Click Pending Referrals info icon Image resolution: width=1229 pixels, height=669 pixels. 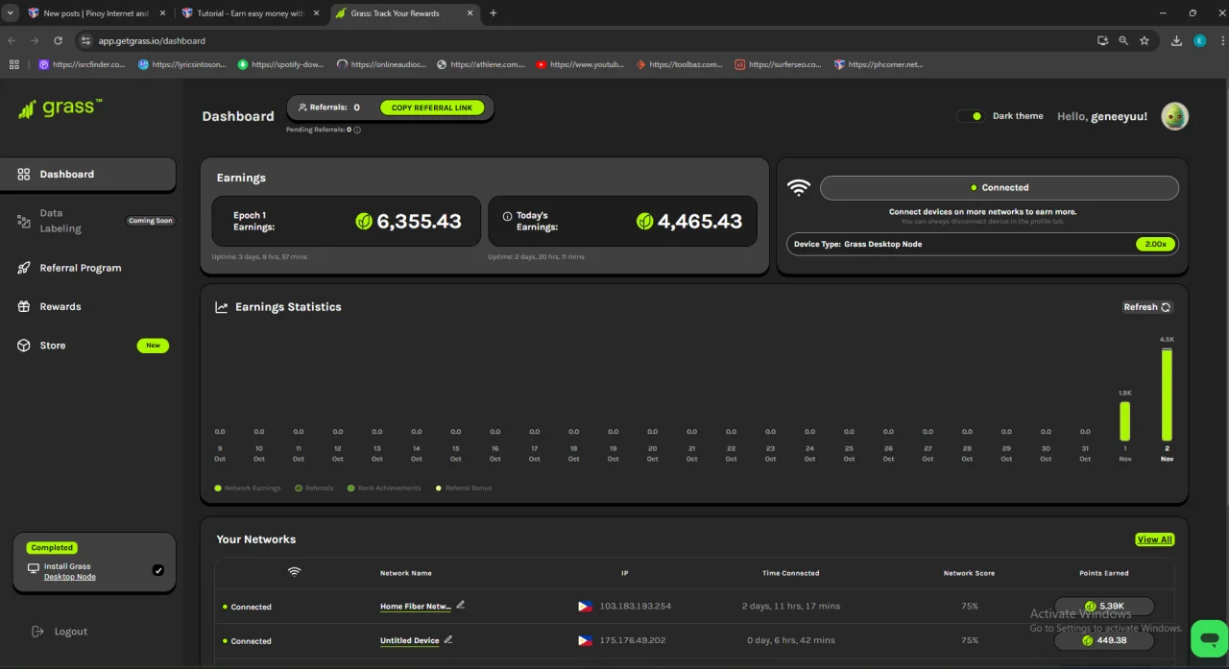point(357,130)
